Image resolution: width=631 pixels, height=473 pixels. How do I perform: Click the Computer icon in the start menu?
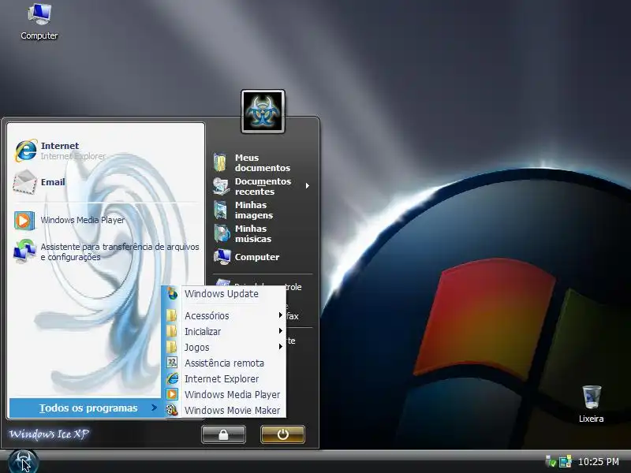pos(222,257)
